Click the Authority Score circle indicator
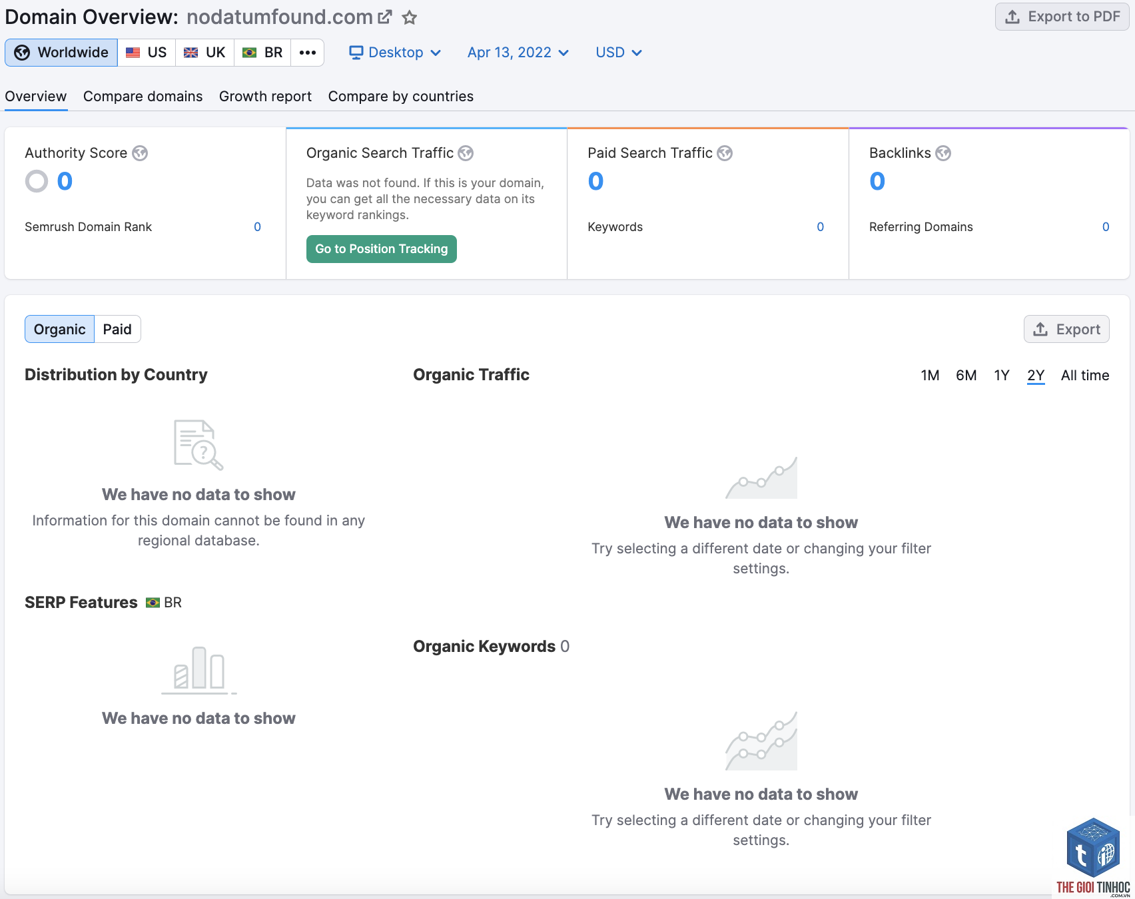Viewport: 1135px width, 899px height. (37, 181)
